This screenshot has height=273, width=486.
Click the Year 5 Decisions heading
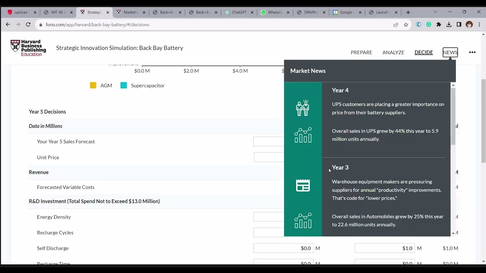[47, 111]
